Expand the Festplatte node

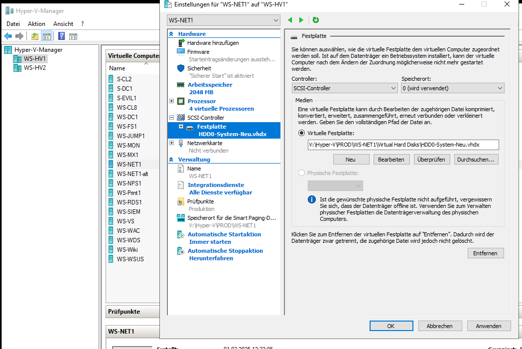pos(181,126)
